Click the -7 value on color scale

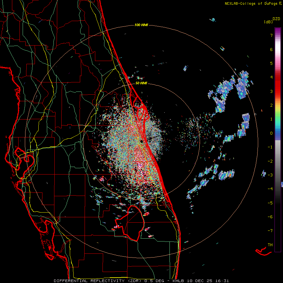point(270,231)
